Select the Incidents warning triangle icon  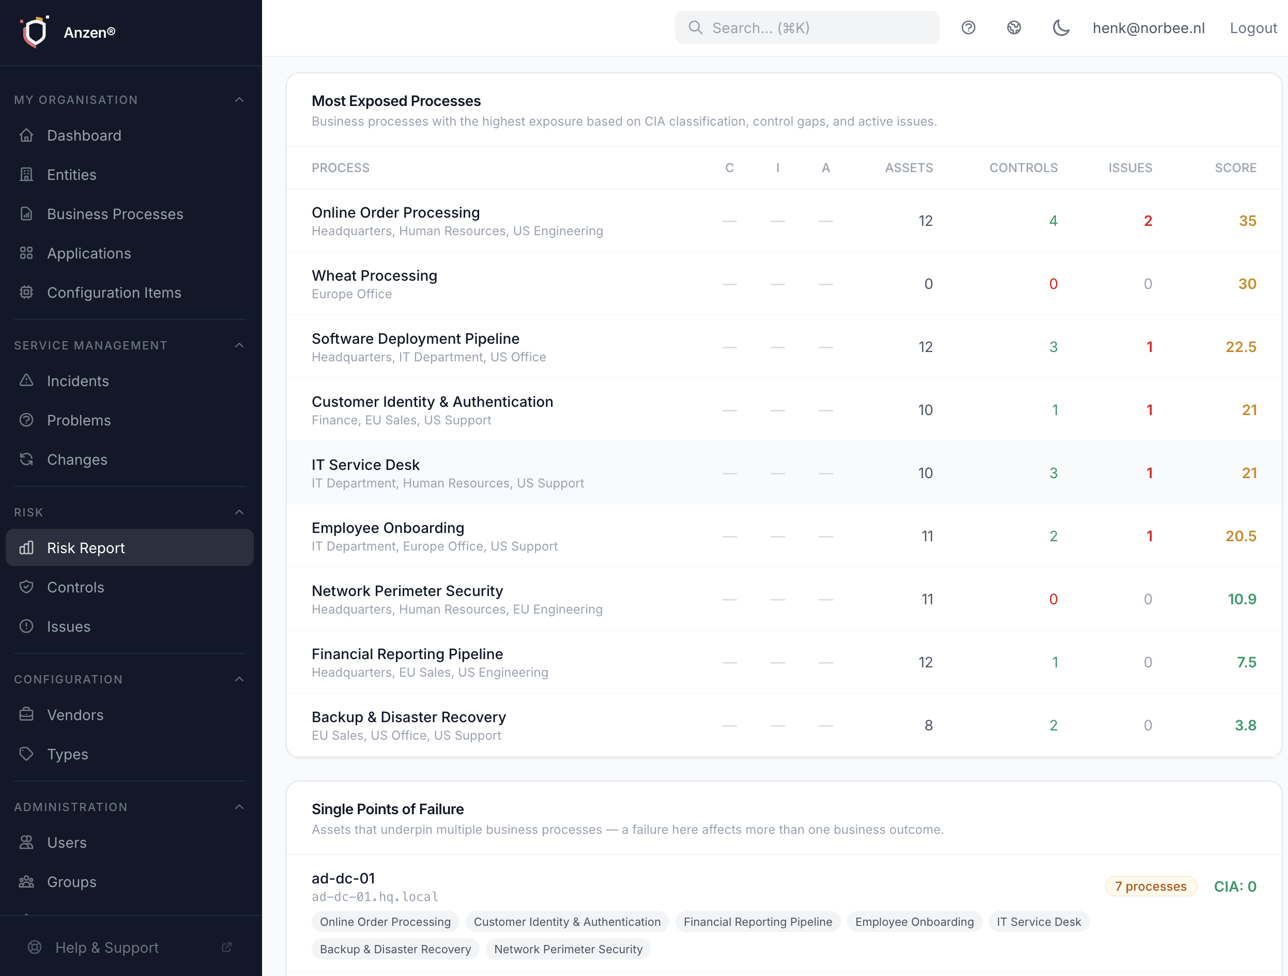[x=27, y=380]
